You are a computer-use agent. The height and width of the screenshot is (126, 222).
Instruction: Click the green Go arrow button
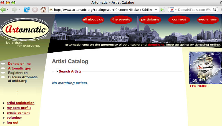coord(162,10)
